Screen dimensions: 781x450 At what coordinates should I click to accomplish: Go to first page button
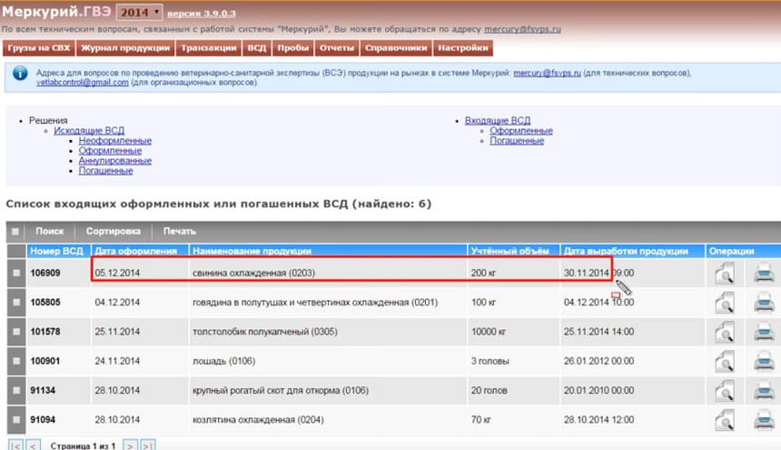coord(16,445)
